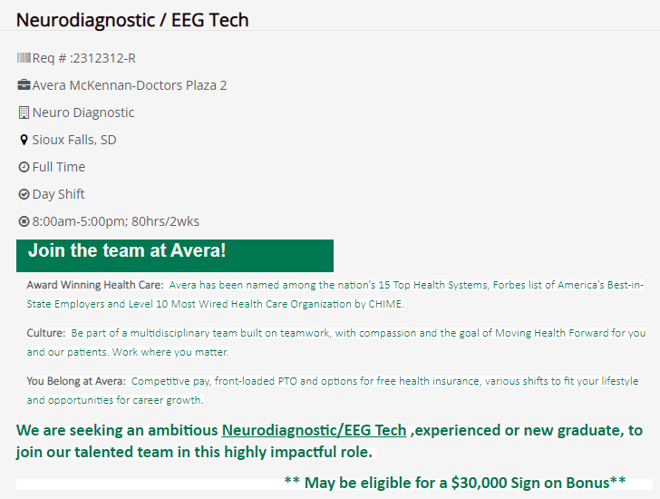Viewport: 660px width, 499px height.
Task: Click the Neuro Diagnostic department label
Action: (x=83, y=113)
